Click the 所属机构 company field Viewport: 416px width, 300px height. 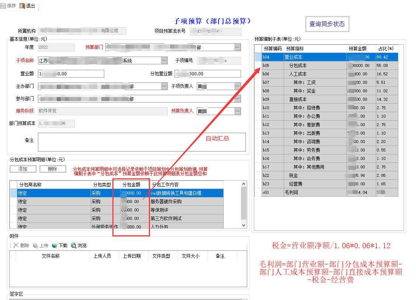(82, 31)
